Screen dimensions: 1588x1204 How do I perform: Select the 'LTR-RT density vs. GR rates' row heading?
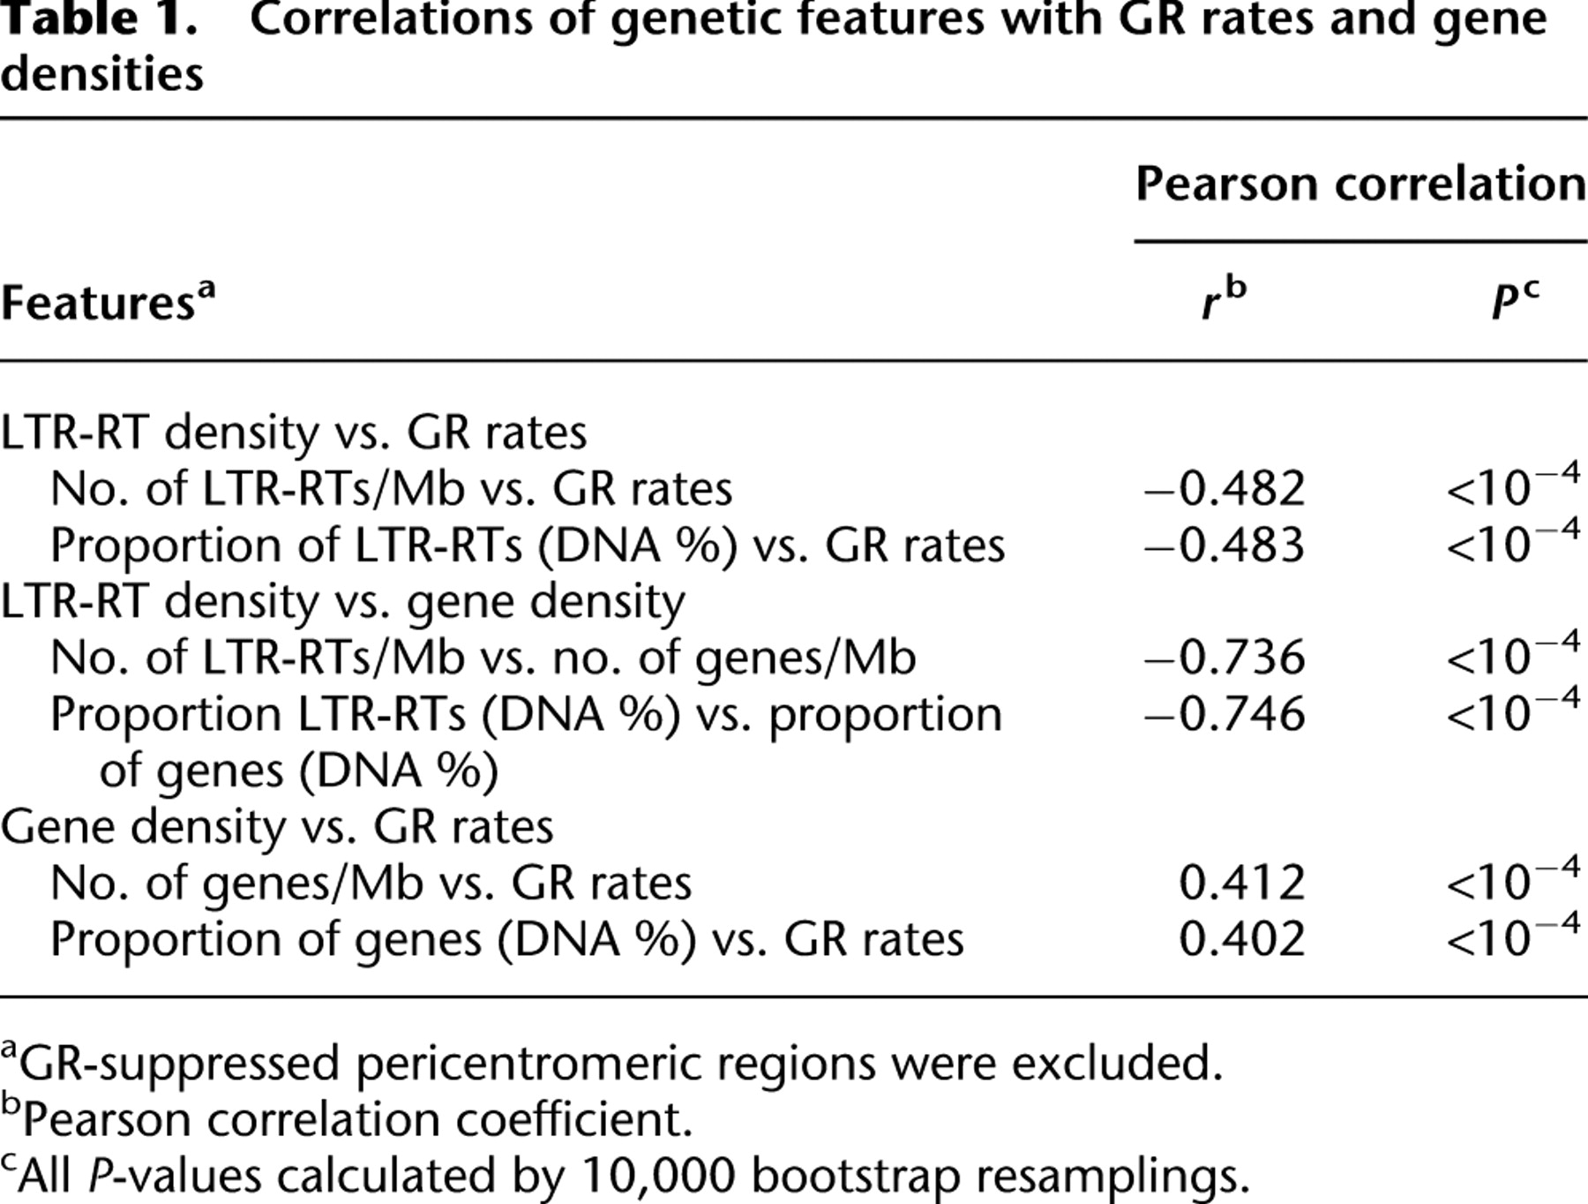click(x=294, y=433)
